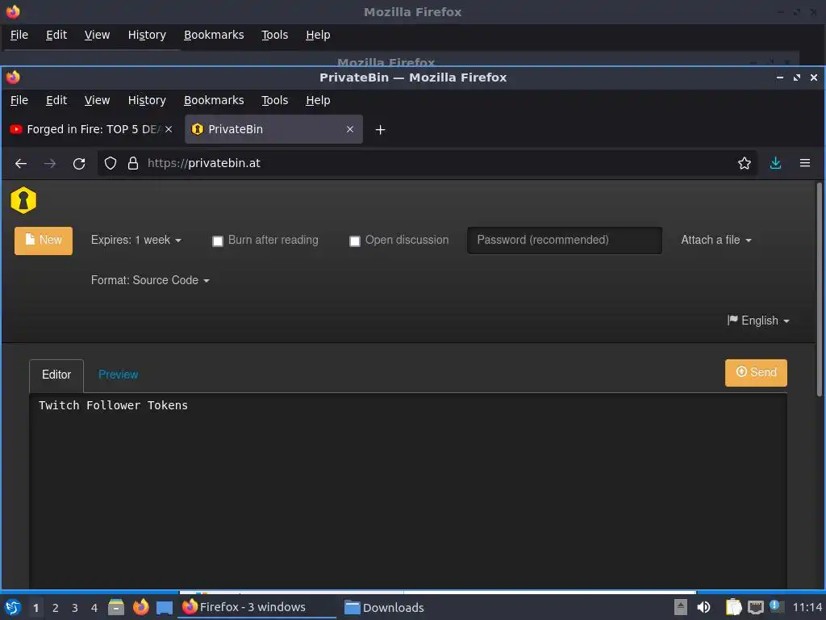Viewport: 826px width, 620px height.
Task: Switch to workspace 3 in taskbar
Action: pos(75,608)
